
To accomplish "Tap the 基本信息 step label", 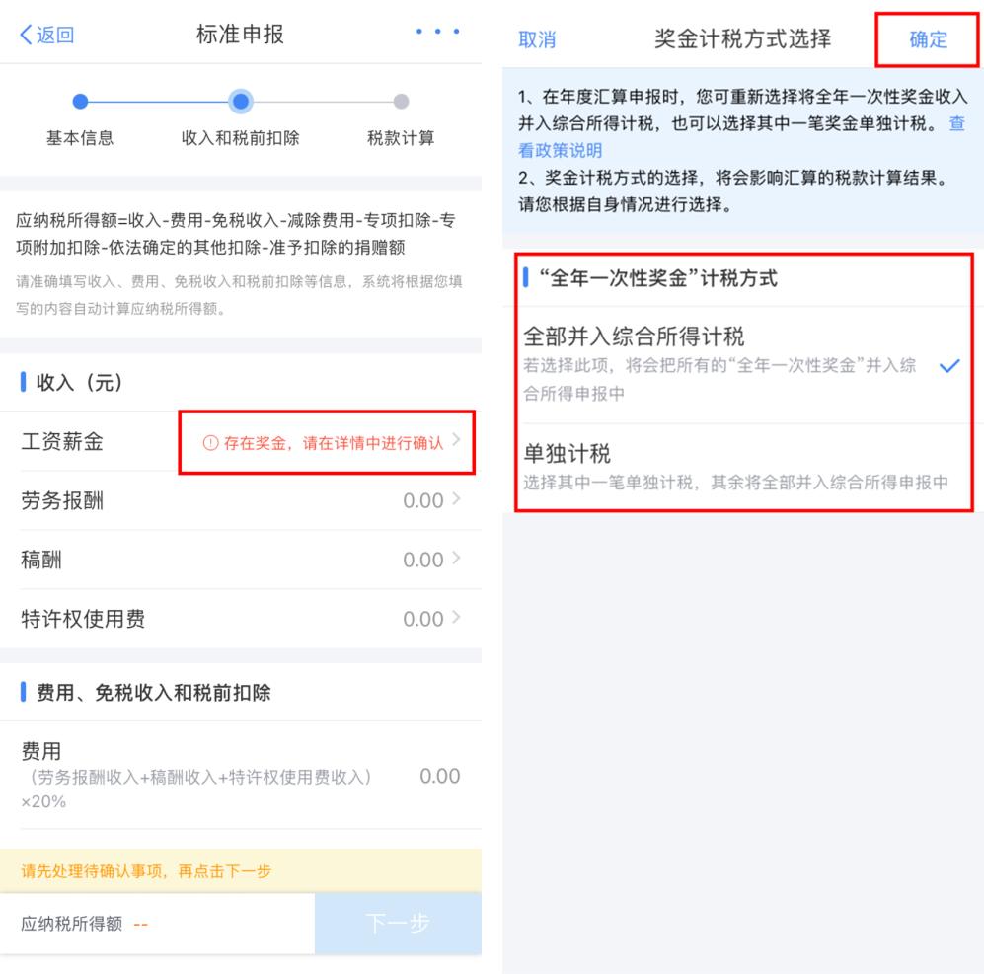I will point(80,138).
